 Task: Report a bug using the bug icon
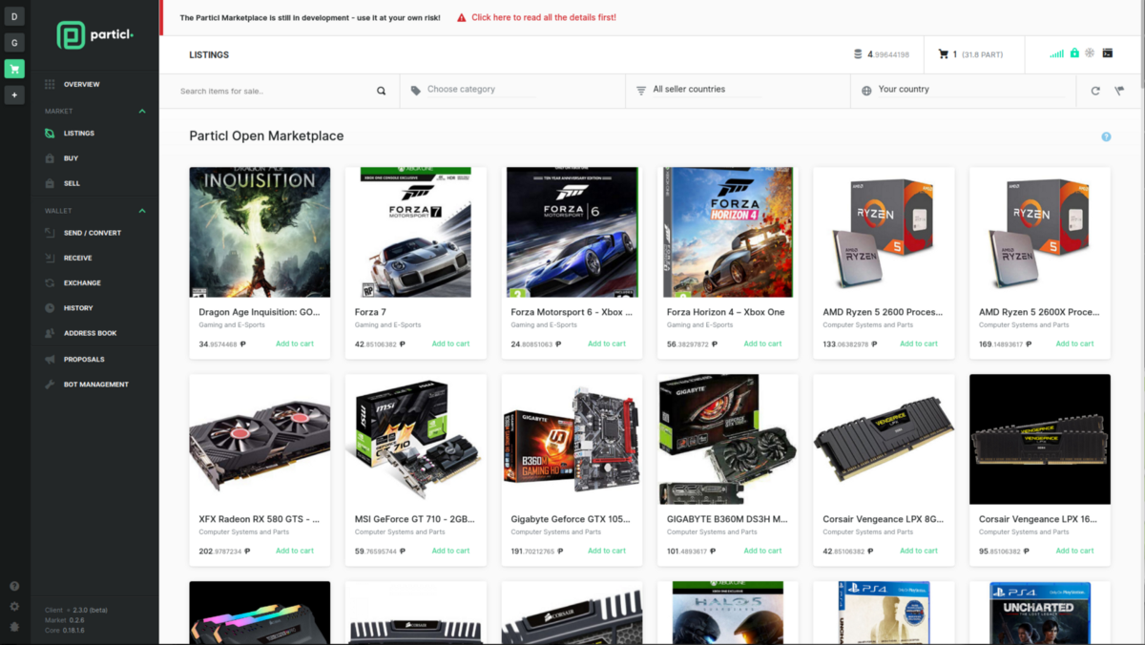[x=14, y=627]
